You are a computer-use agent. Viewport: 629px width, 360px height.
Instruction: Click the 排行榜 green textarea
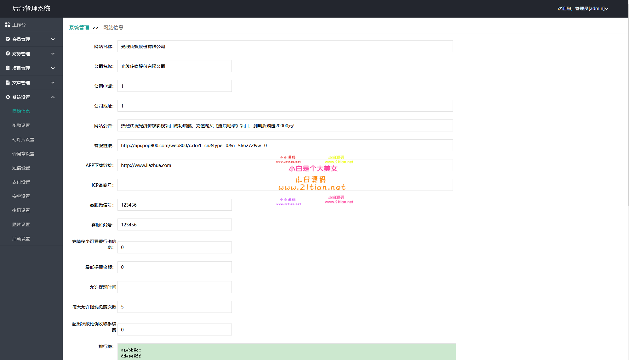coord(287,352)
